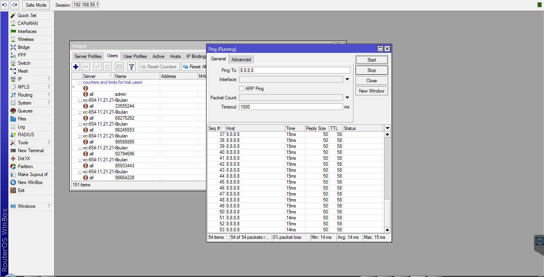Click Close button in Ping window

371,81
